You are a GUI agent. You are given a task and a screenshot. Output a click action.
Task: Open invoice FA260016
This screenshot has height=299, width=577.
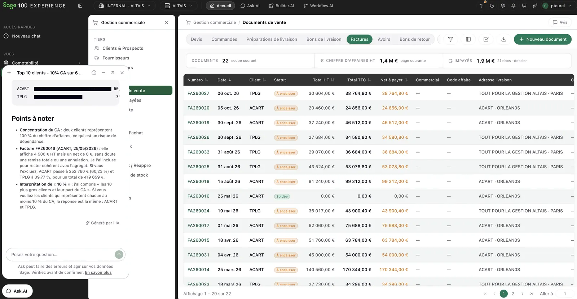tap(198, 196)
